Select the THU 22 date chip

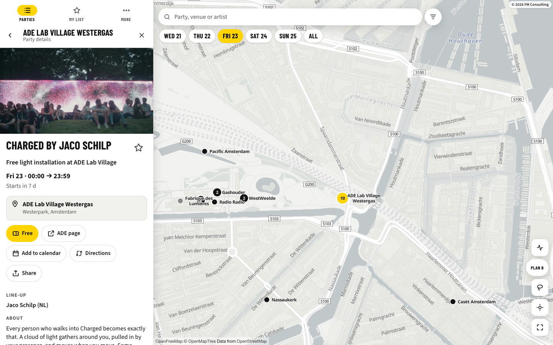(202, 36)
